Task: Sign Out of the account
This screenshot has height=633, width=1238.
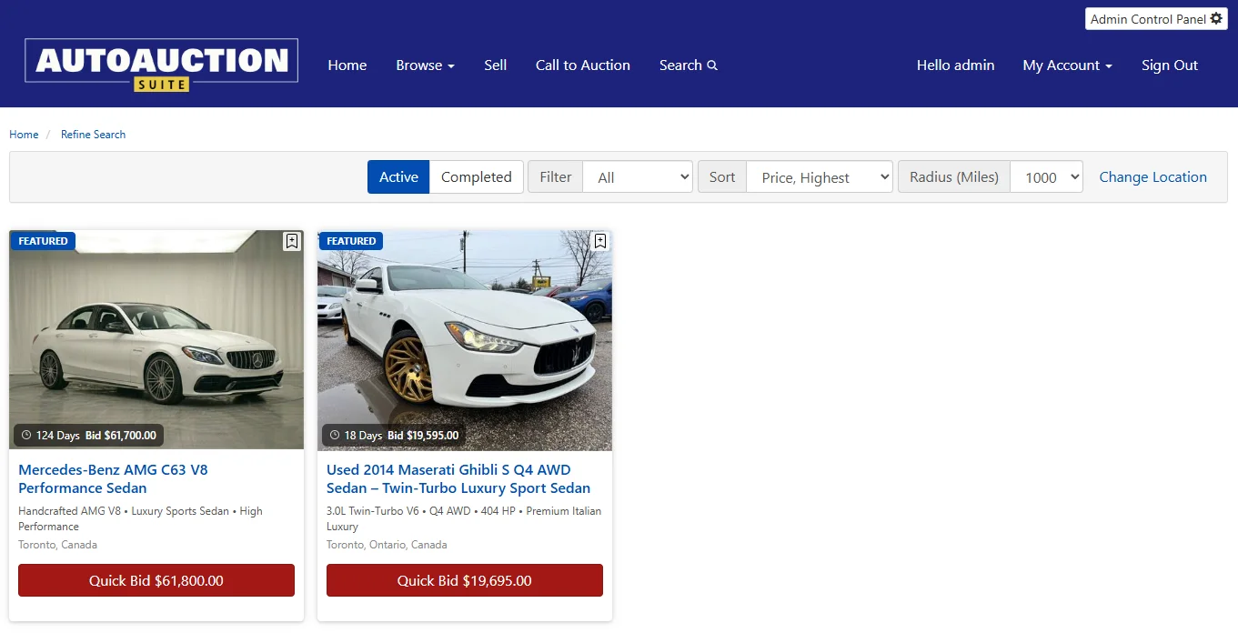Action: [1170, 65]
